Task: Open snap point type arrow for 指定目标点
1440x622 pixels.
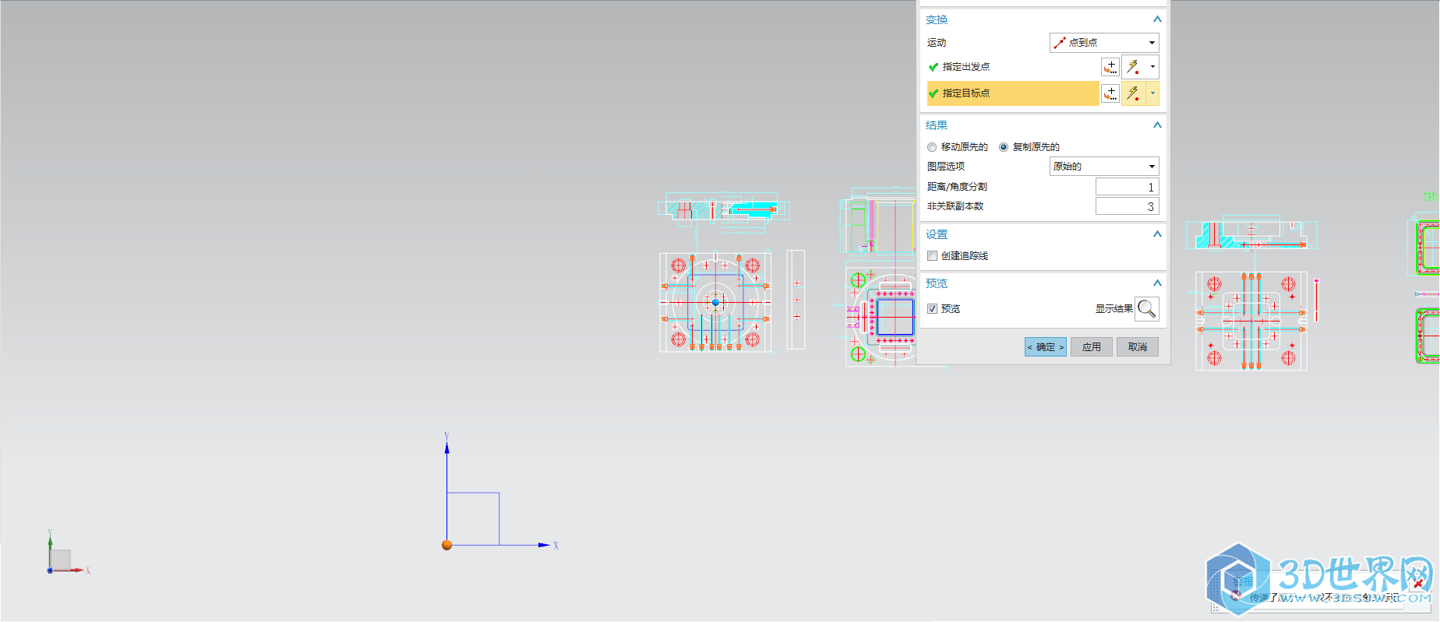Action: [x=1152, y=93]
